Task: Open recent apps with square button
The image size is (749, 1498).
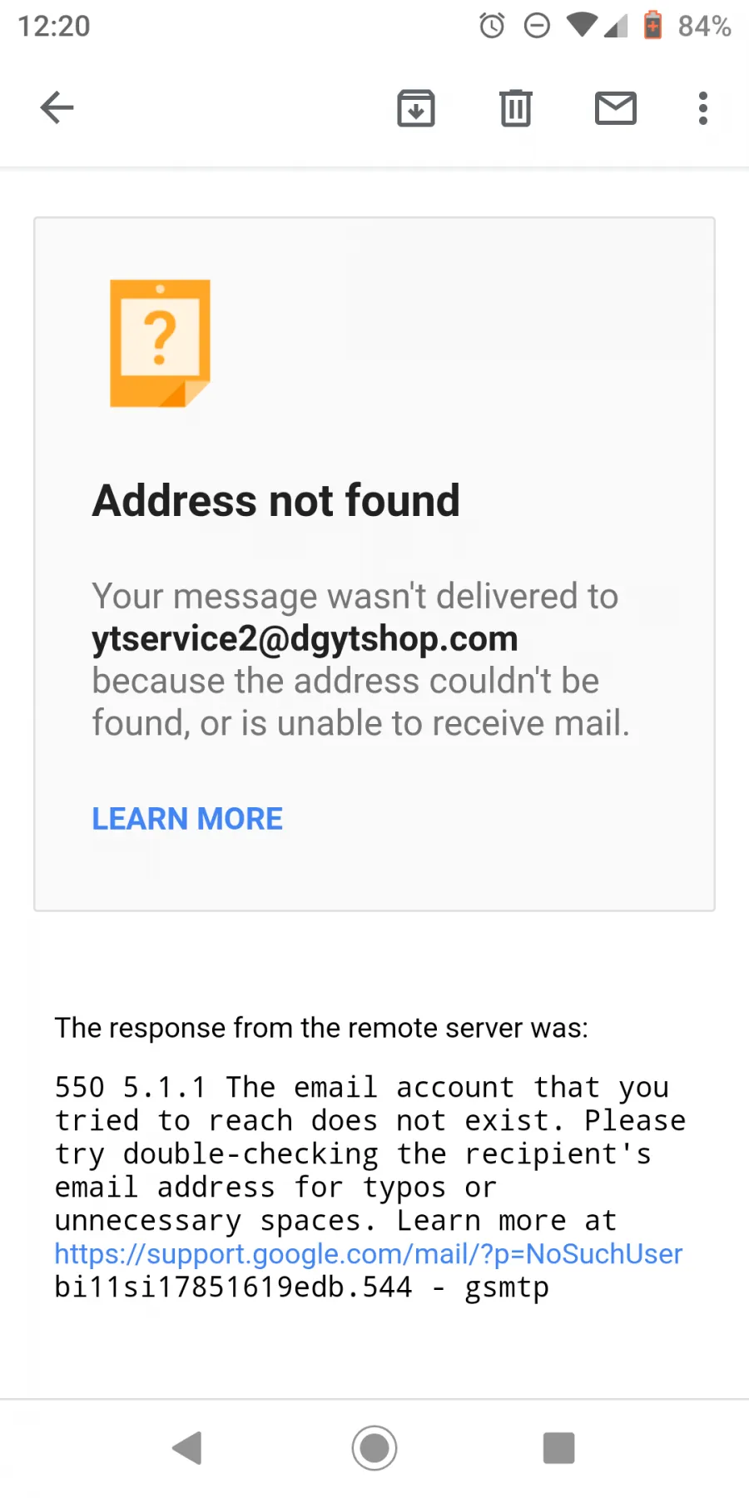Action: [x=559, y=1448]
